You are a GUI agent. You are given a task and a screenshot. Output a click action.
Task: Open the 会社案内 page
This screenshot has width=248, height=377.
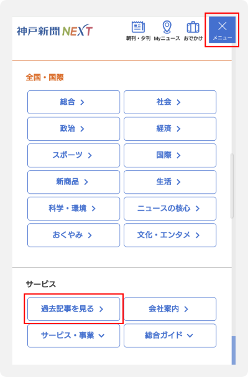170,309
